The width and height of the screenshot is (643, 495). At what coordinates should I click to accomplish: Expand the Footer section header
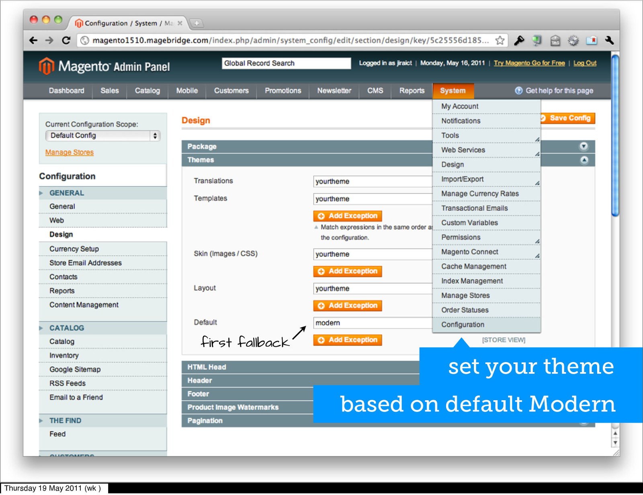click(248, 394)
